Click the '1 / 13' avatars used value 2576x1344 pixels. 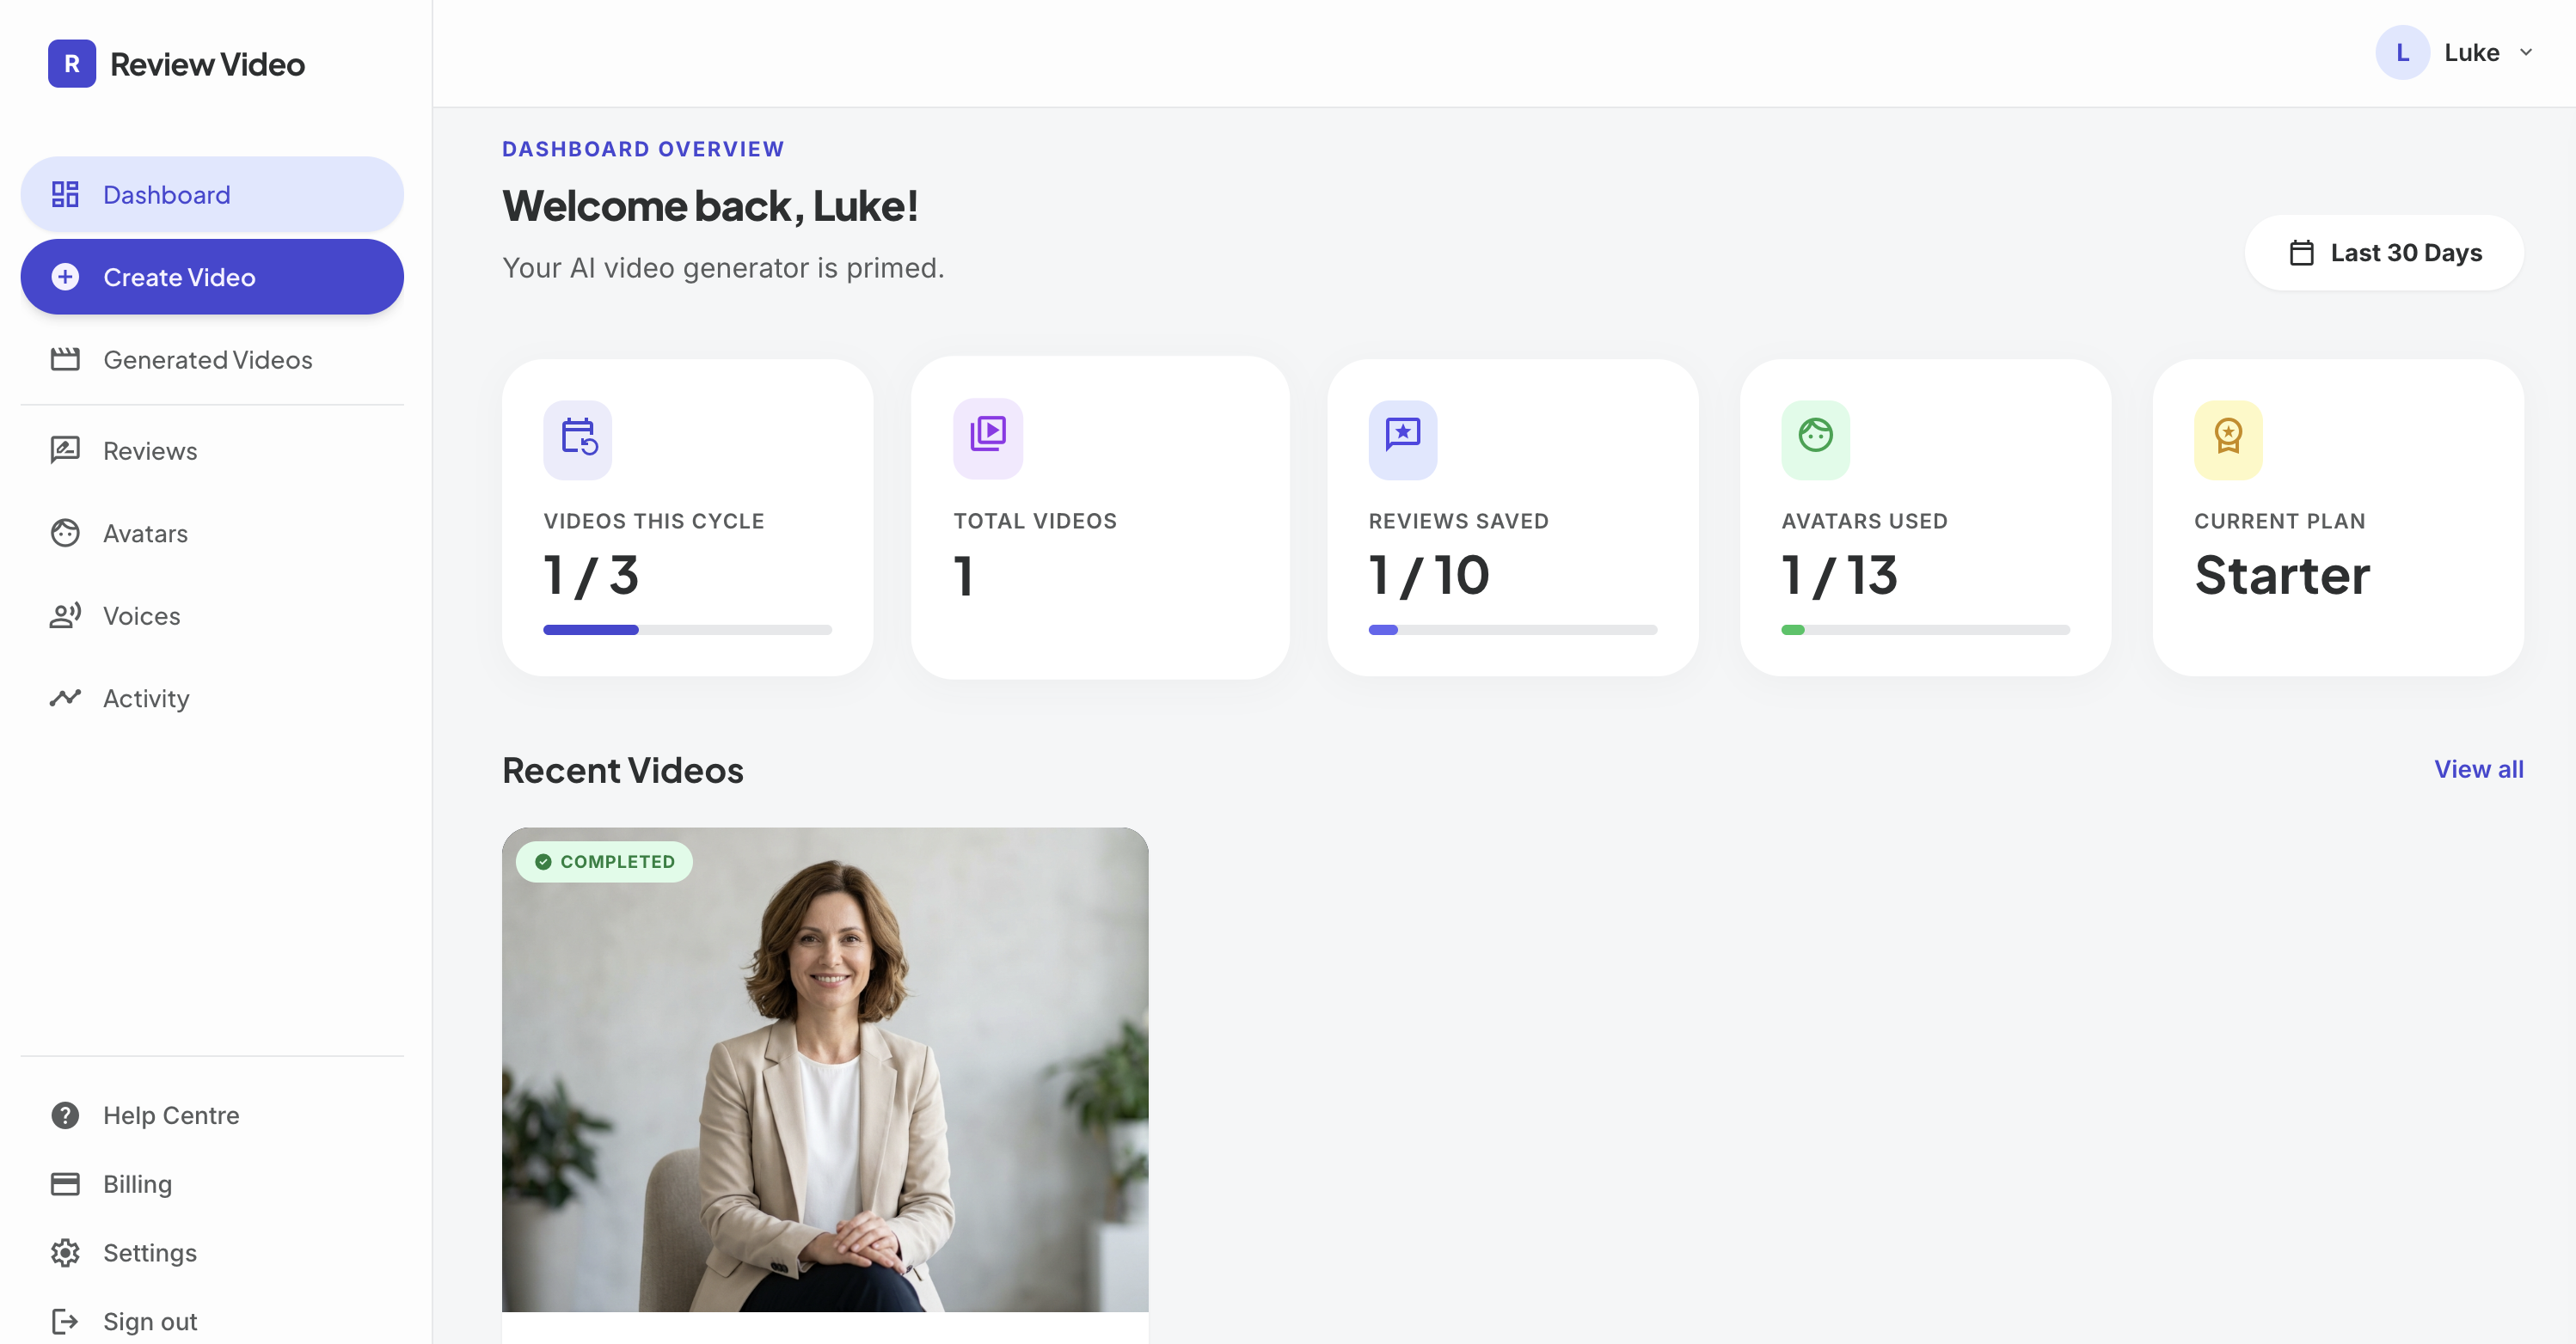tap(1840, 576)
